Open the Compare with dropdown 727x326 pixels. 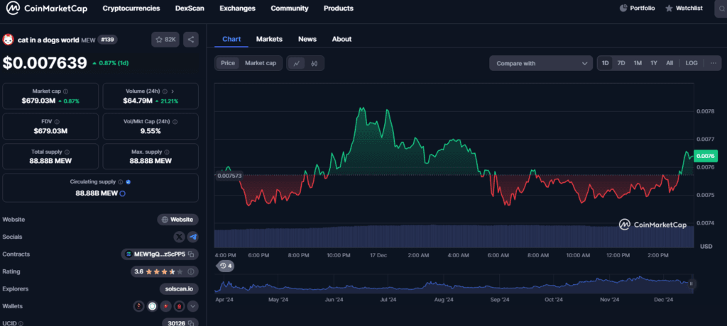click(x=540, y=64)
